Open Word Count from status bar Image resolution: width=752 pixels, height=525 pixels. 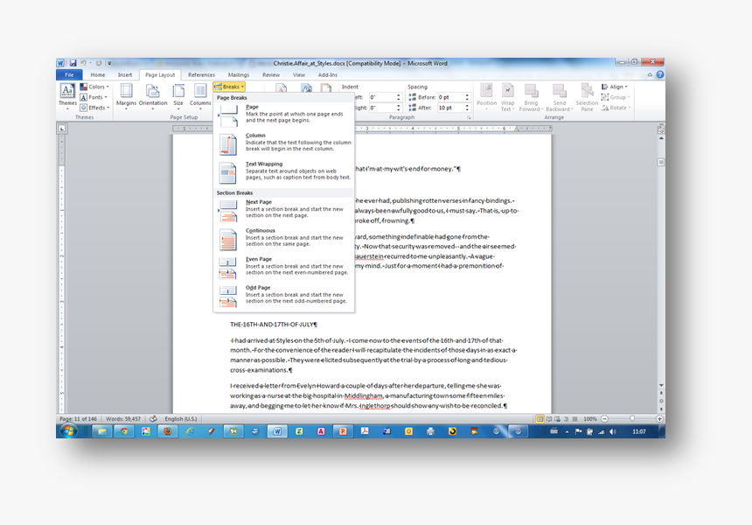tap(123, 419)
